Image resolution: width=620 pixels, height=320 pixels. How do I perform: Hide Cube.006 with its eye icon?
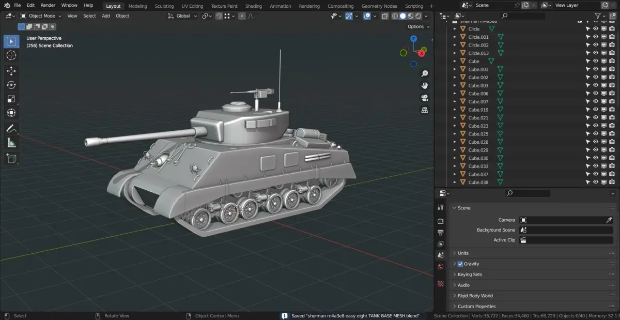coord(596,94)
